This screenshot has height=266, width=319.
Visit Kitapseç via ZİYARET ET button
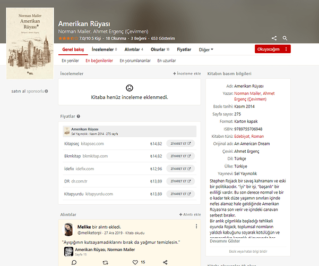click(x=180, y=144)
